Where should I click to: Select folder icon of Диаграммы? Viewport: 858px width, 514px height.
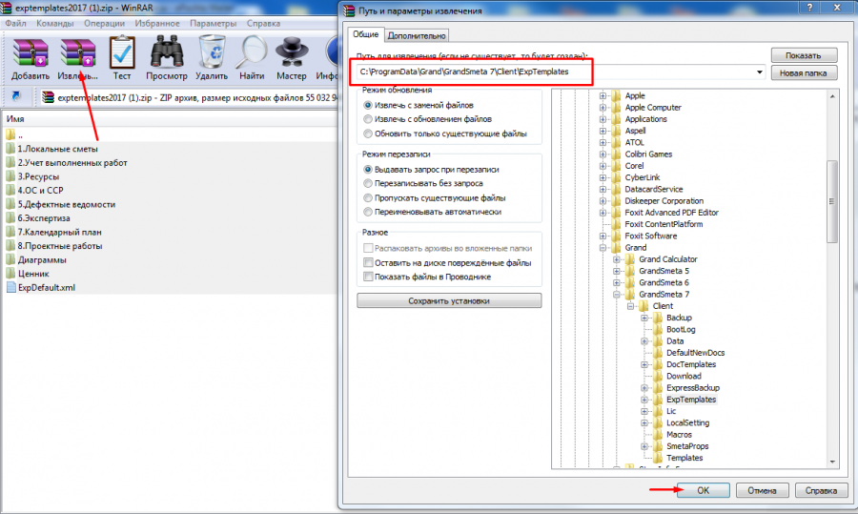(x=10, y=259)
